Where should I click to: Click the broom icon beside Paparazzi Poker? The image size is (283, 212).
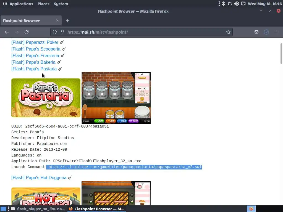62,42
